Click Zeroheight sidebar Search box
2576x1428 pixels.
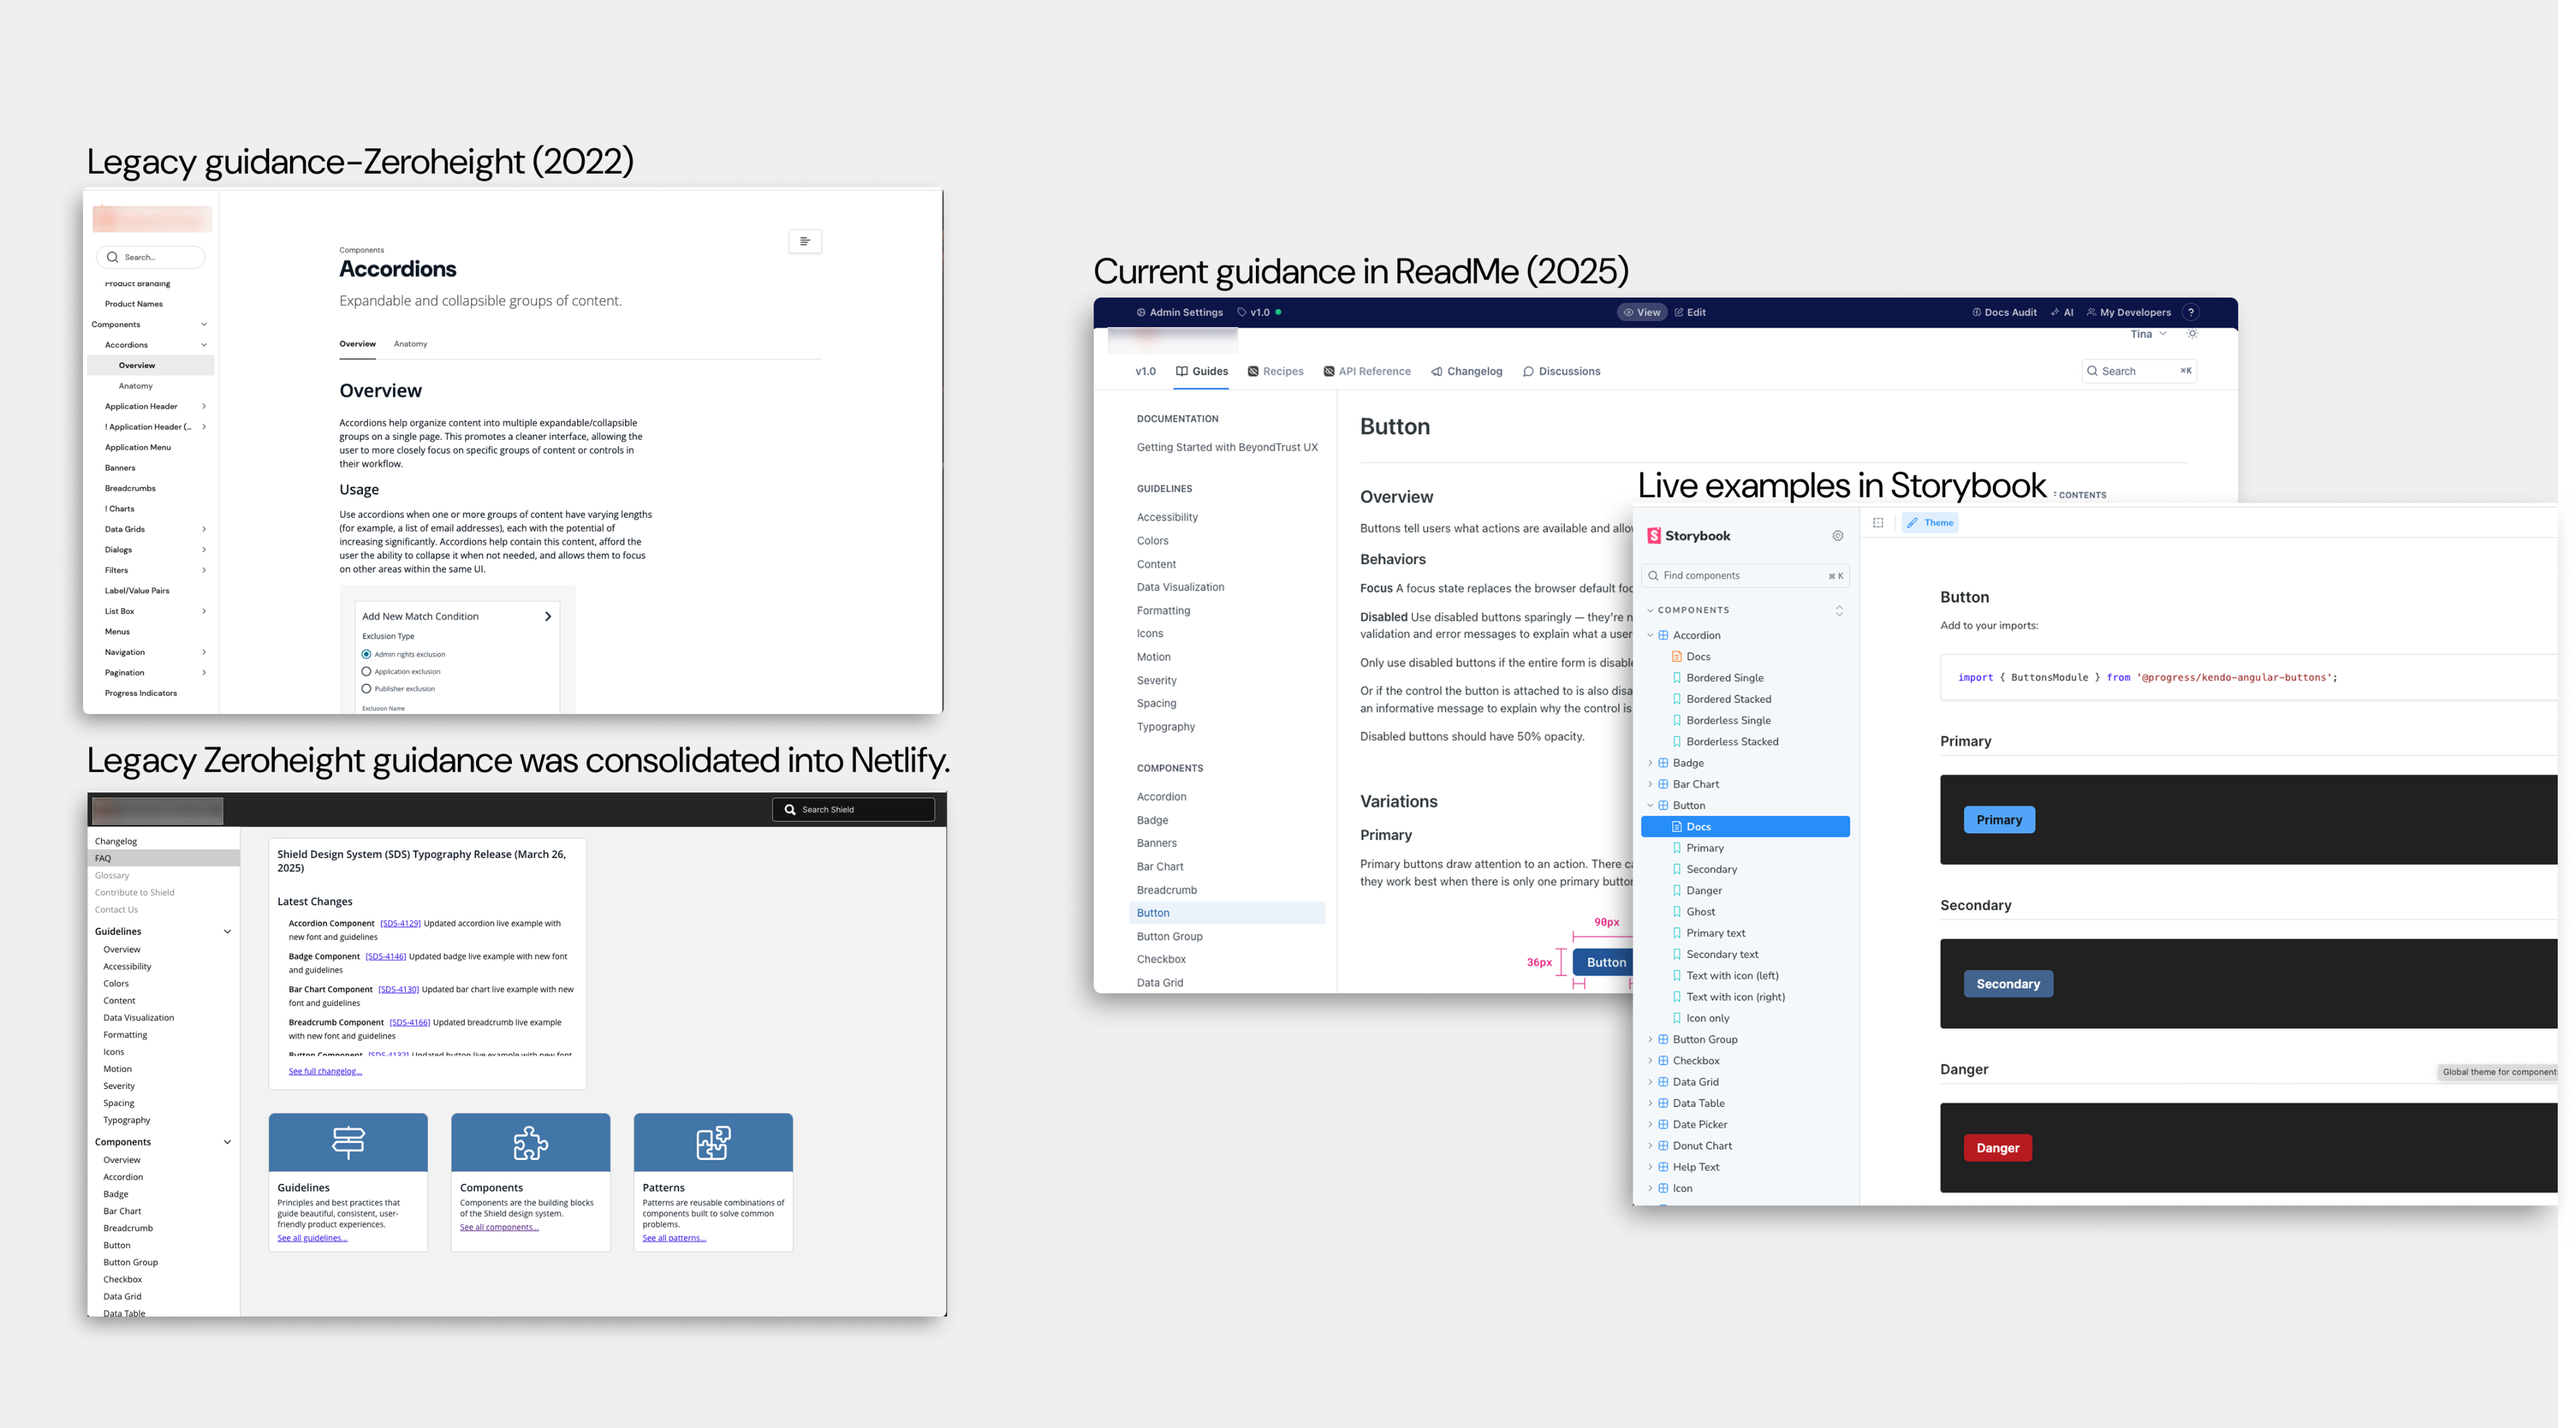click(x=151, y=257)
